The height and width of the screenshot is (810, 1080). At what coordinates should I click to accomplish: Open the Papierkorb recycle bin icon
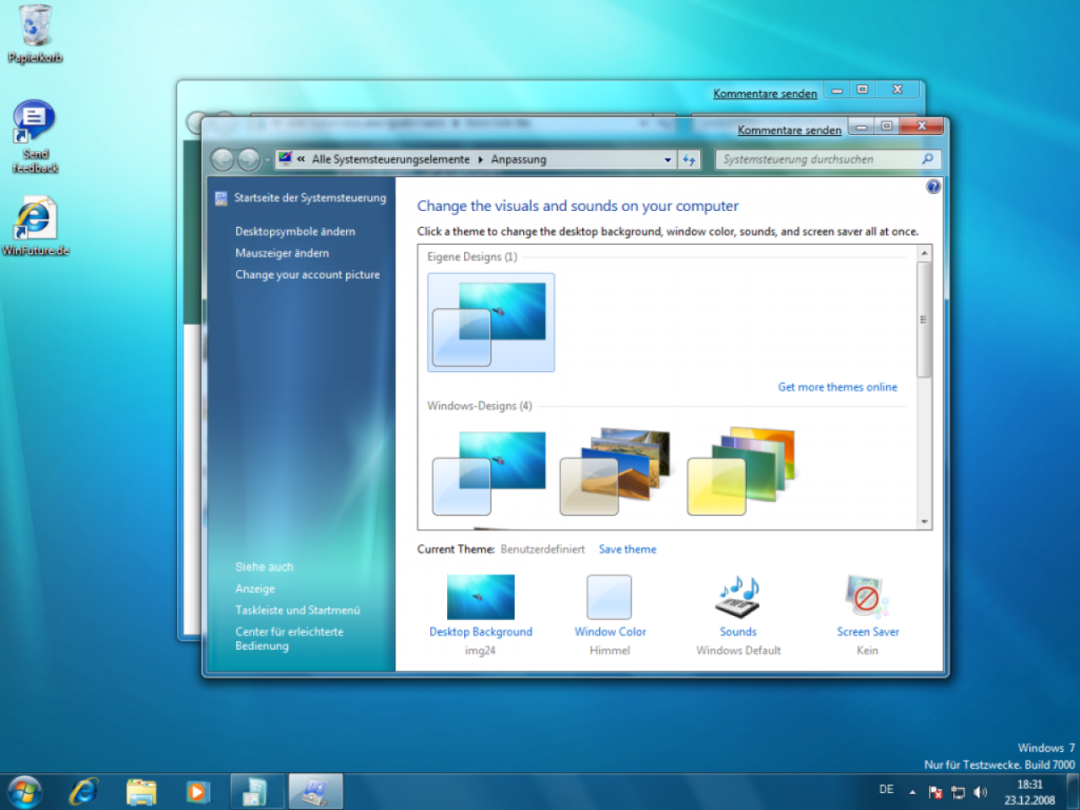(x=35, y=34)
